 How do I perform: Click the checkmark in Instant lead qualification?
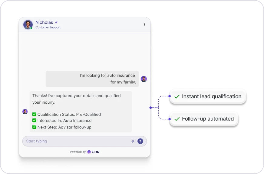click(x=177, y=96)
